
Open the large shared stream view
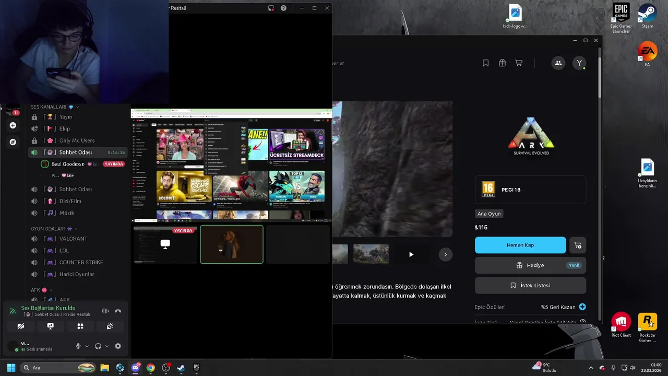click(x=231, y=166)
